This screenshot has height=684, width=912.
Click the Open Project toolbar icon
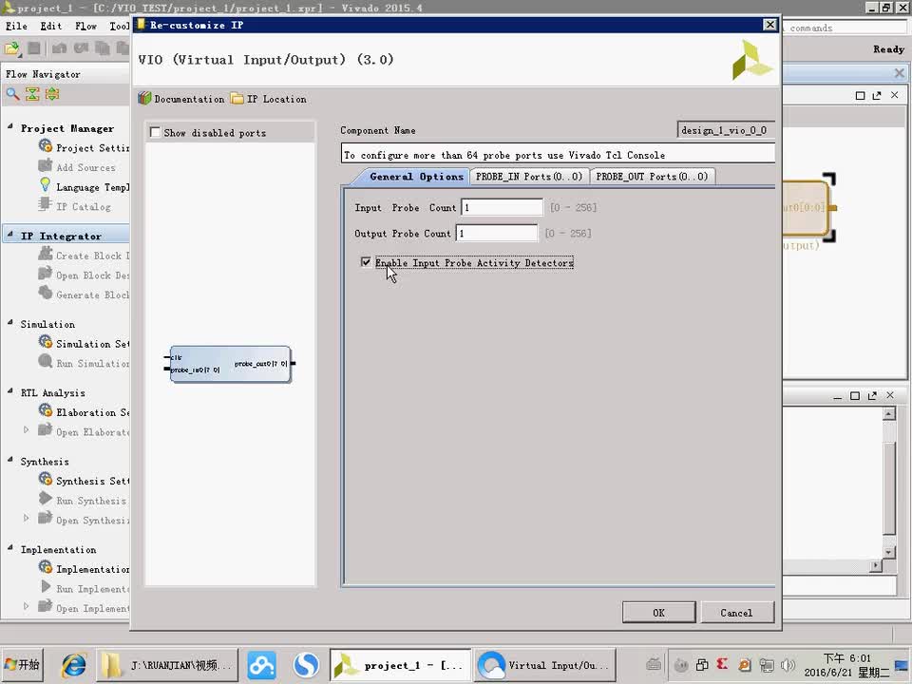click(x=12, y=48)
